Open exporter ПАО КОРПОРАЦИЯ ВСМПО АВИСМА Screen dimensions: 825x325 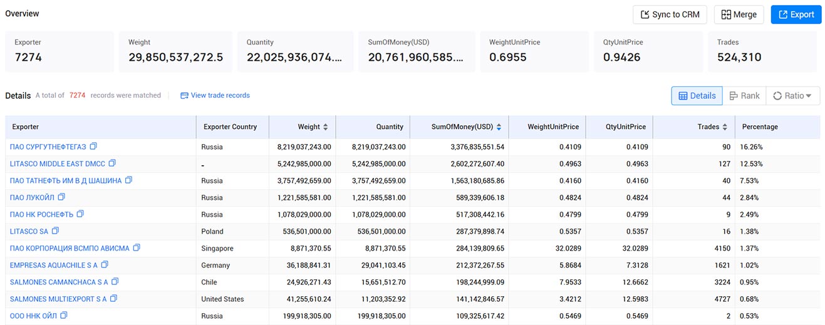point(70,248)
